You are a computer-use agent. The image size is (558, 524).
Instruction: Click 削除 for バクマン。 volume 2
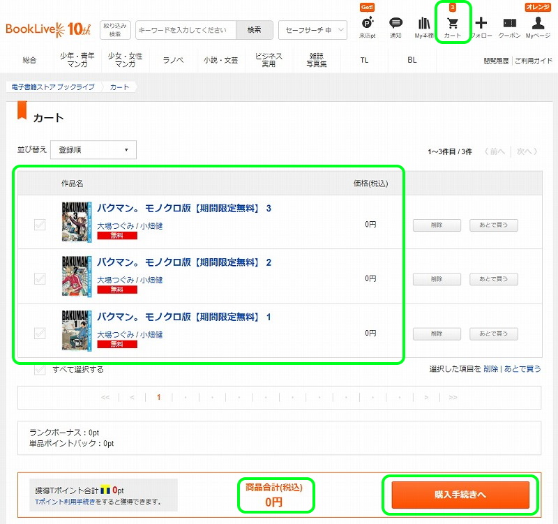click(x=437, y=279)
